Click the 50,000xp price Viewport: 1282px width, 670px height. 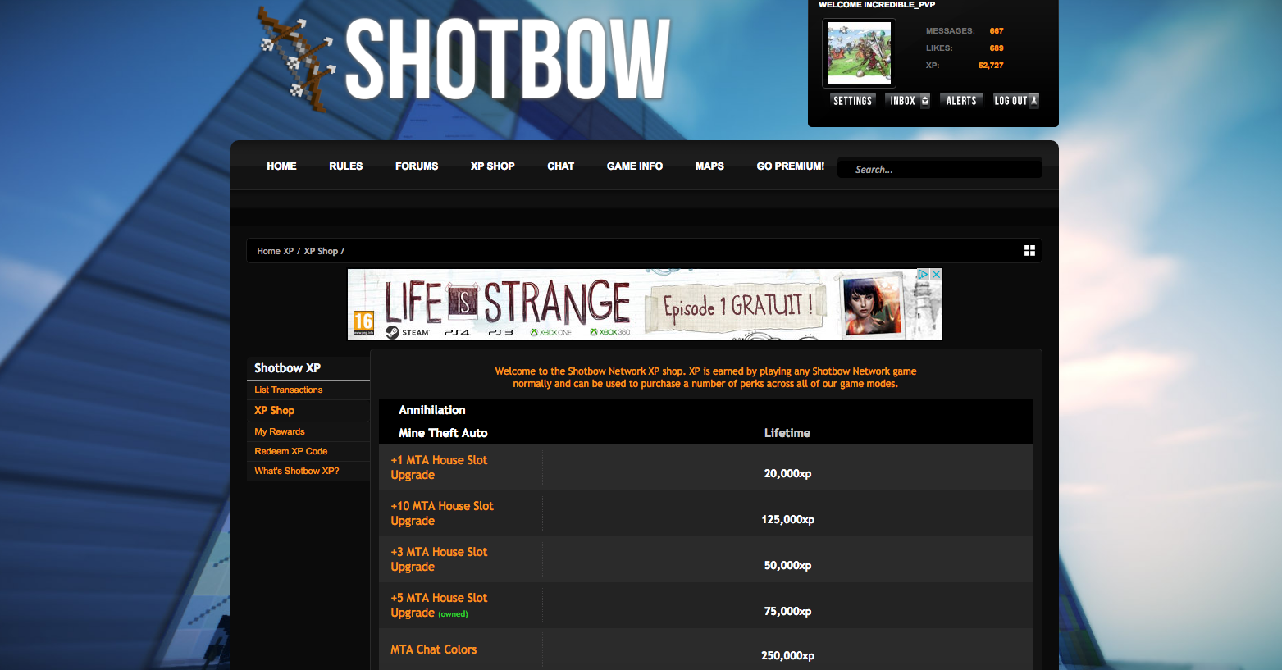click(787, 565)
